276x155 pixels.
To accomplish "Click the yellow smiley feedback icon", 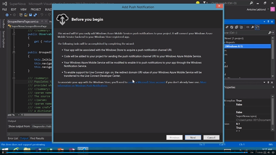I will tap(198, 3).
